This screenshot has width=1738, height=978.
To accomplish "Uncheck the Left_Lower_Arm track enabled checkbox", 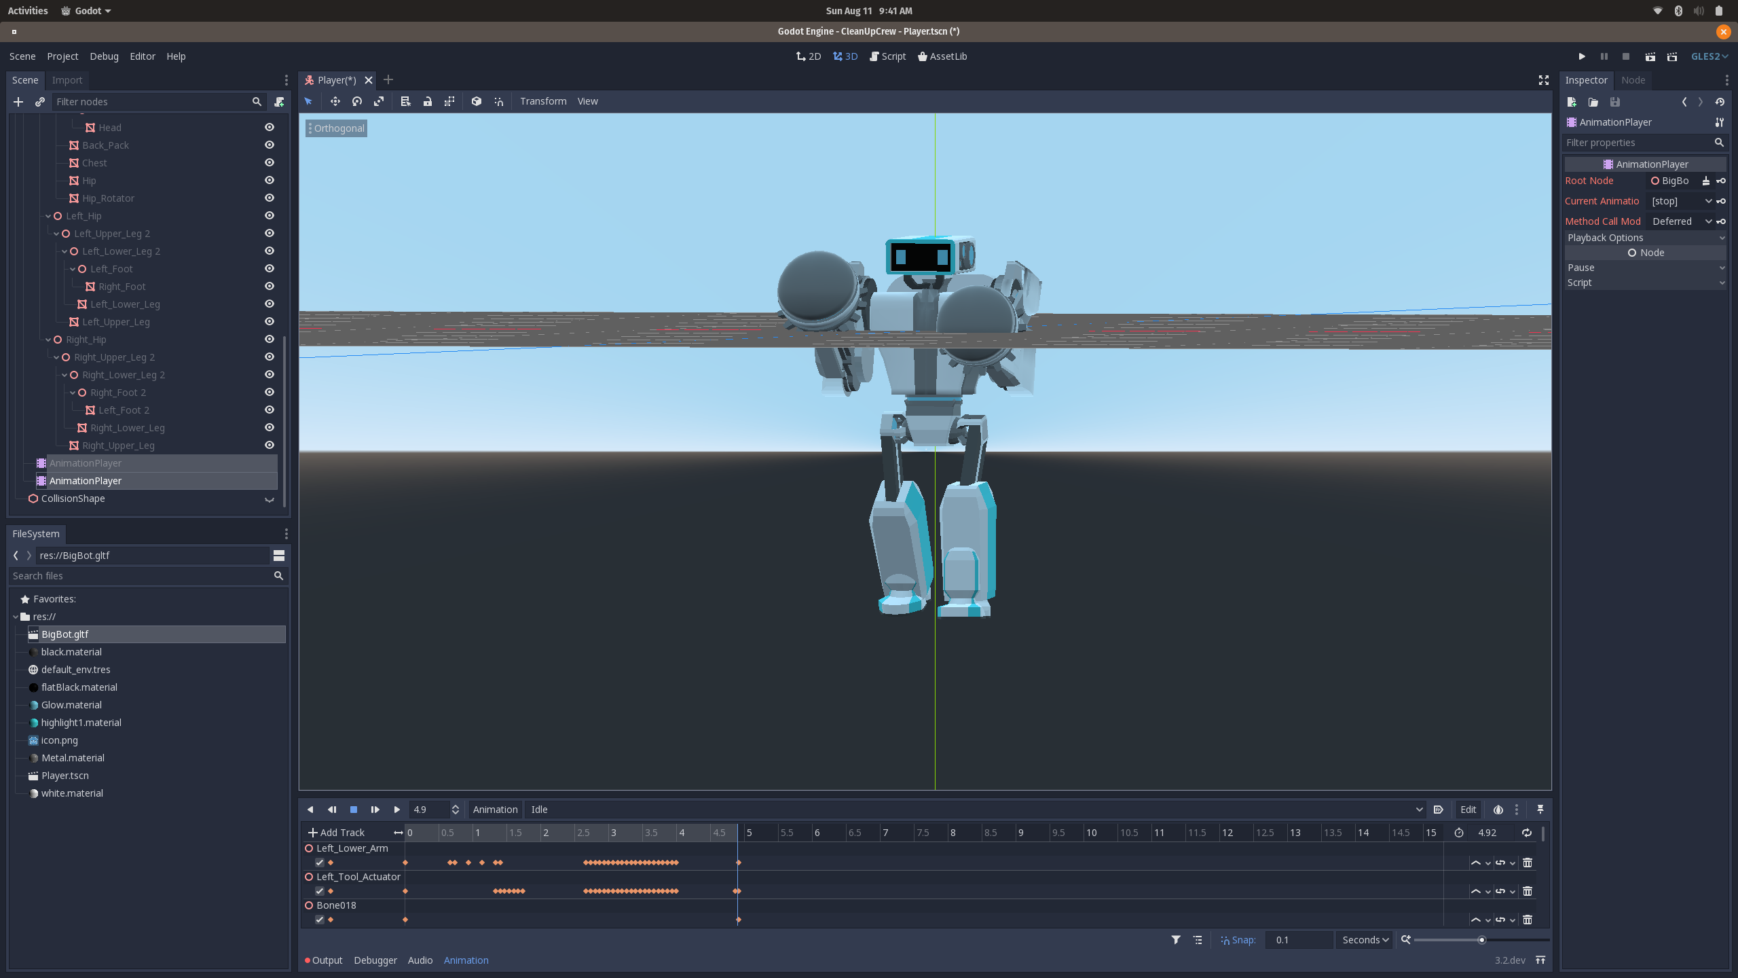I will pos(320,863).
